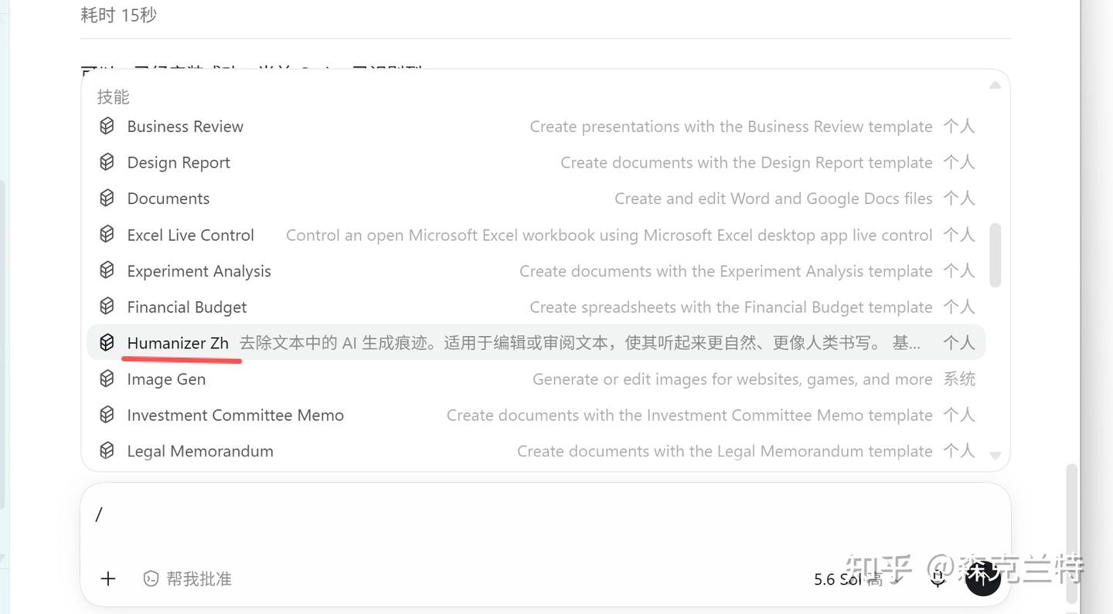1113x614 pixels.
Task: Click description "Create documents with the Design Report template"
Action: coord(747,162)
